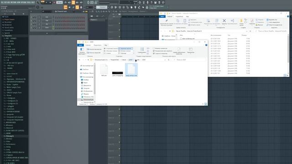Click Обратить выделение in back Explorer ribbon

click(274, 25)
